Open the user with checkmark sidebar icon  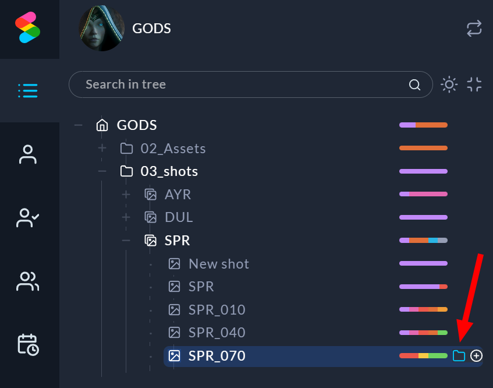coord(28,218)
